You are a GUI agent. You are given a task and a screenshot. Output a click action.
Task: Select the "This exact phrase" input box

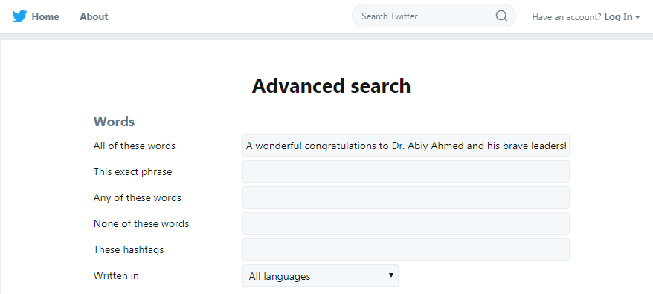coord(405,171)
